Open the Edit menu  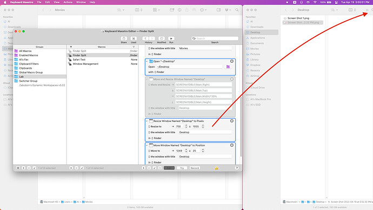(x=48, y=2)
